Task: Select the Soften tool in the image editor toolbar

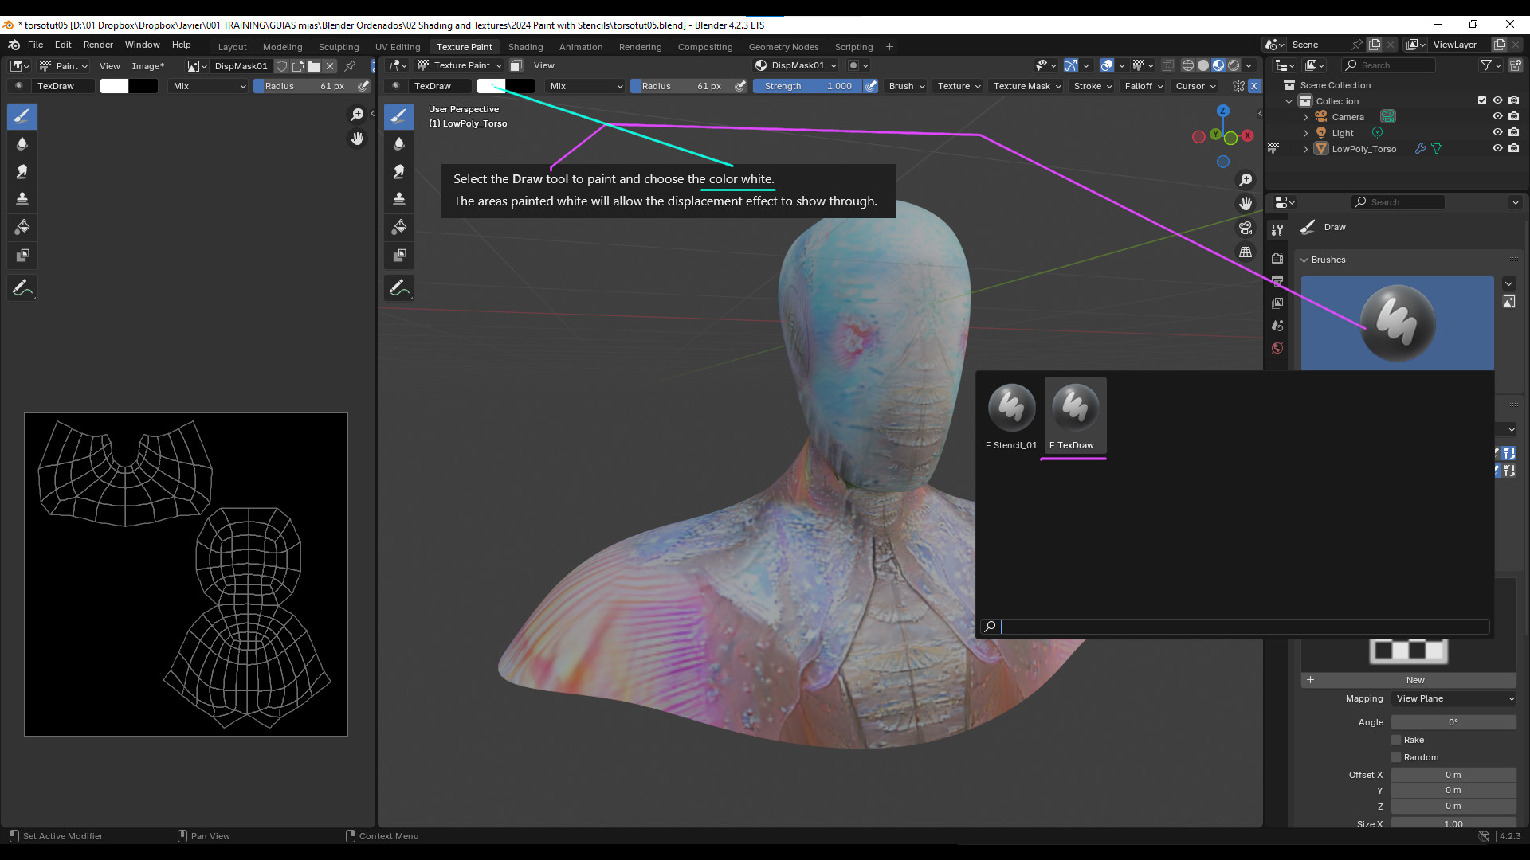Action: (x=22, y=144)
